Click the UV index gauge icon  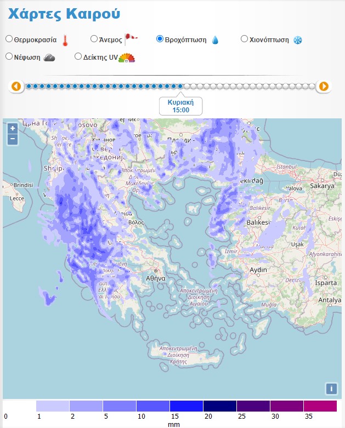pyautogui.click(x=127, y=57)
